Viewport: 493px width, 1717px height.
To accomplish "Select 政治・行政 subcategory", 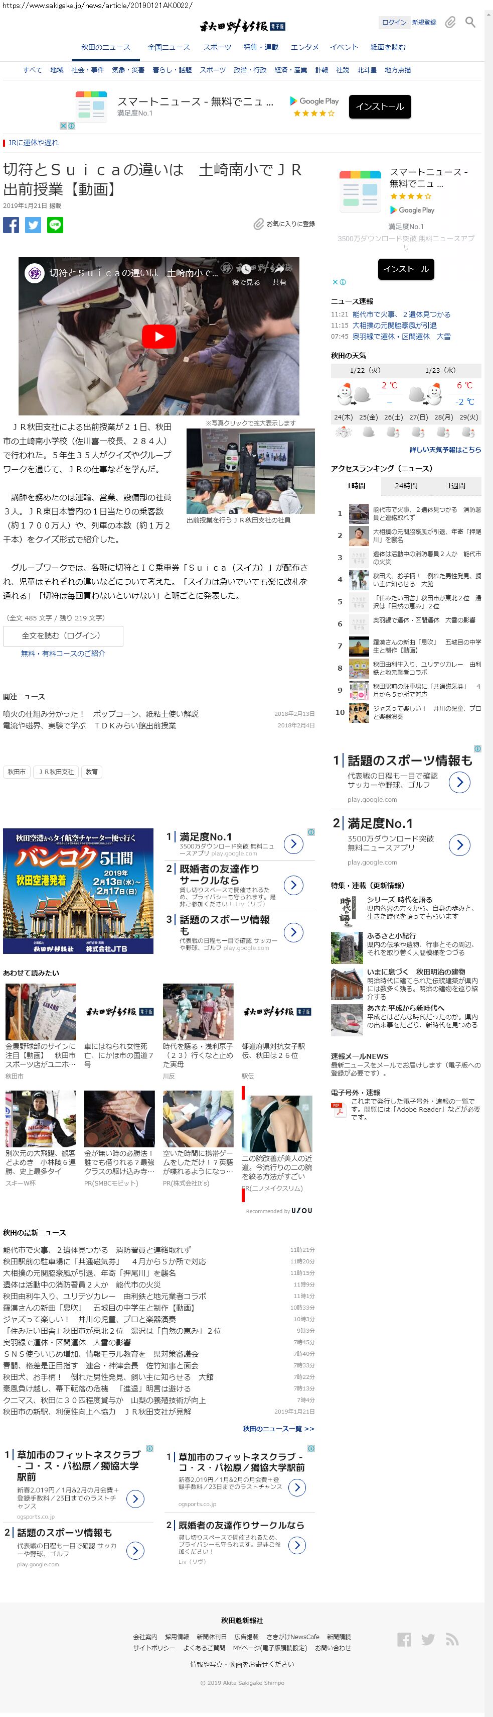I will coord(250,70).
